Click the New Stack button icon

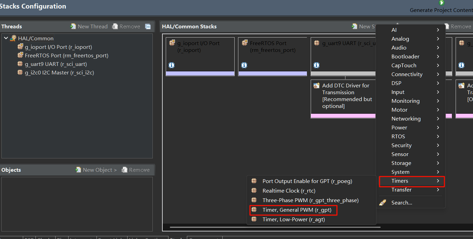click(355, 26)
